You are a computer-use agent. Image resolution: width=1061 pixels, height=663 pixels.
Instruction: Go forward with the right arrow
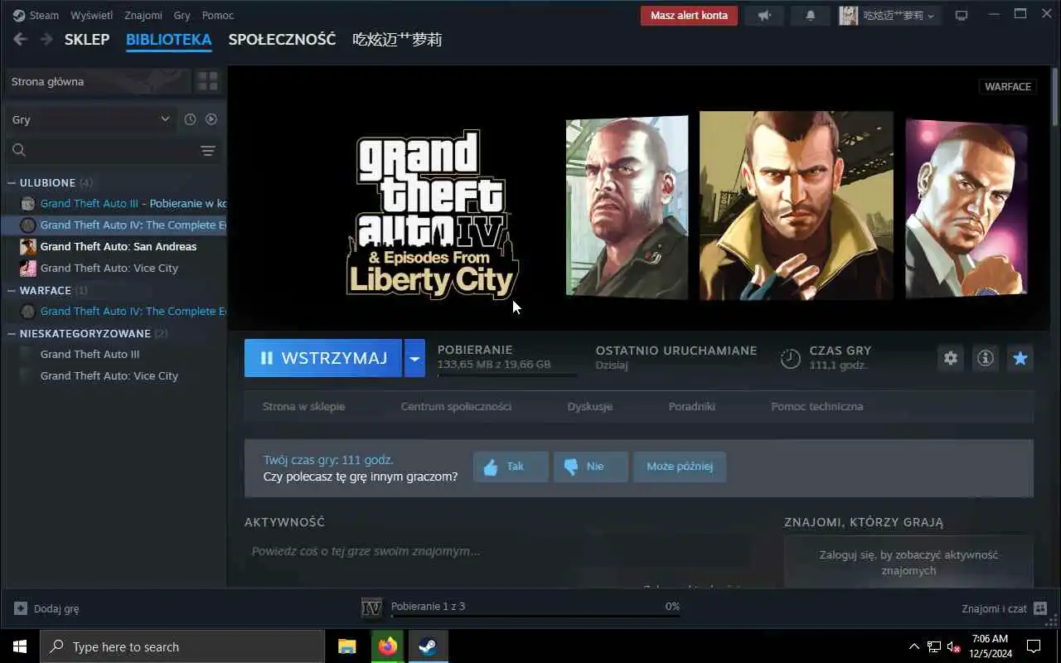pos(46,39)
